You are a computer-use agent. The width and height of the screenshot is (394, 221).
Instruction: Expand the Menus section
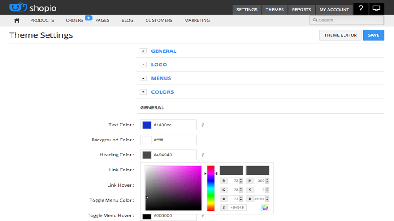(x=143, y=78)
